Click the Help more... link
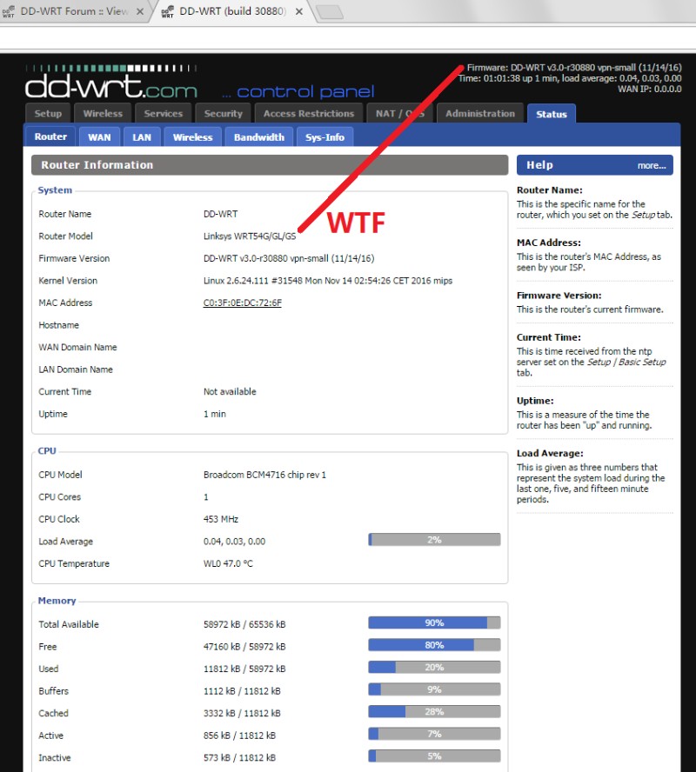Image resolution: width=696 pixels, height=772 pixels. pos(651,165)
